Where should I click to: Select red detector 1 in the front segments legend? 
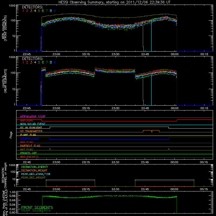tap(23, 11)
